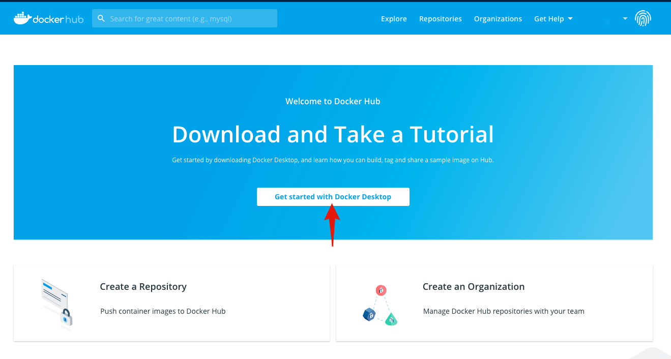671x359 pixels.
Task: Focus the 'Search for great content' field
Action: coord(185,18)
